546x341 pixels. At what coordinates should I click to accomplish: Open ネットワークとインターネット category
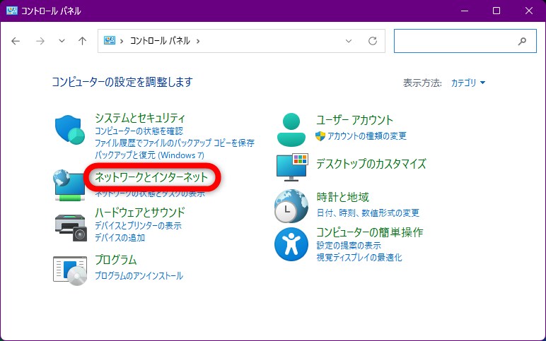151,177
